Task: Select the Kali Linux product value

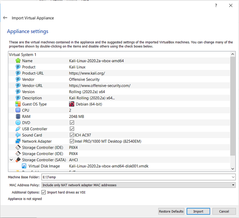Action: point(77,67)
